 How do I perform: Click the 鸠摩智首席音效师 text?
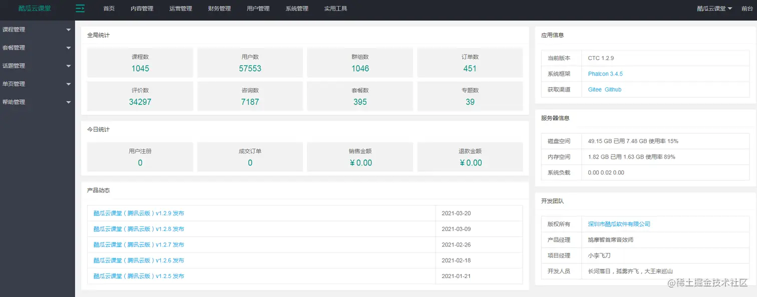click(610, 239)
